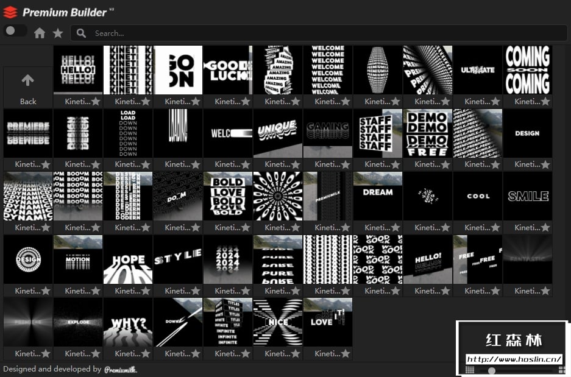571x377 pixels.
Task: Select the WELC progress bar thumbnail
Action: point(227,133)
